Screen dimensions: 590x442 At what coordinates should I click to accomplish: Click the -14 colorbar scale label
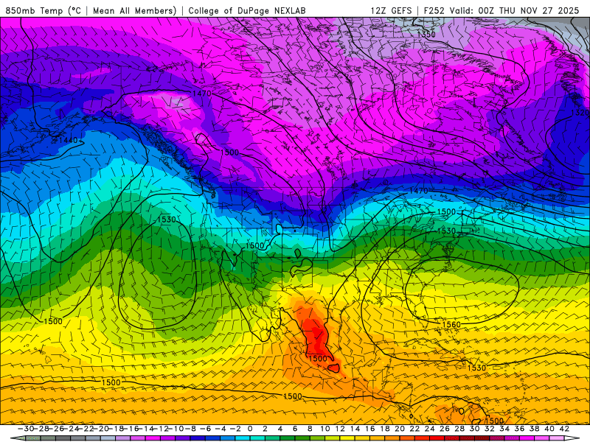tap(146, 429)
